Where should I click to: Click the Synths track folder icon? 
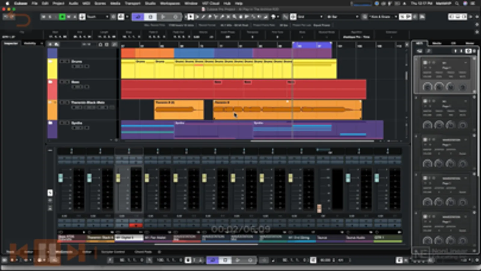click(x=50, y=123)
